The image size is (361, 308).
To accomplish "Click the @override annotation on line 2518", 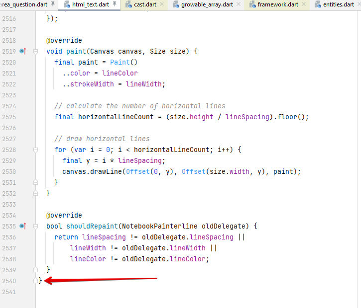I will tap(64, 40).
